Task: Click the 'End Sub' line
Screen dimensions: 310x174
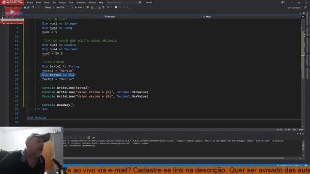Action: point(41,109)
